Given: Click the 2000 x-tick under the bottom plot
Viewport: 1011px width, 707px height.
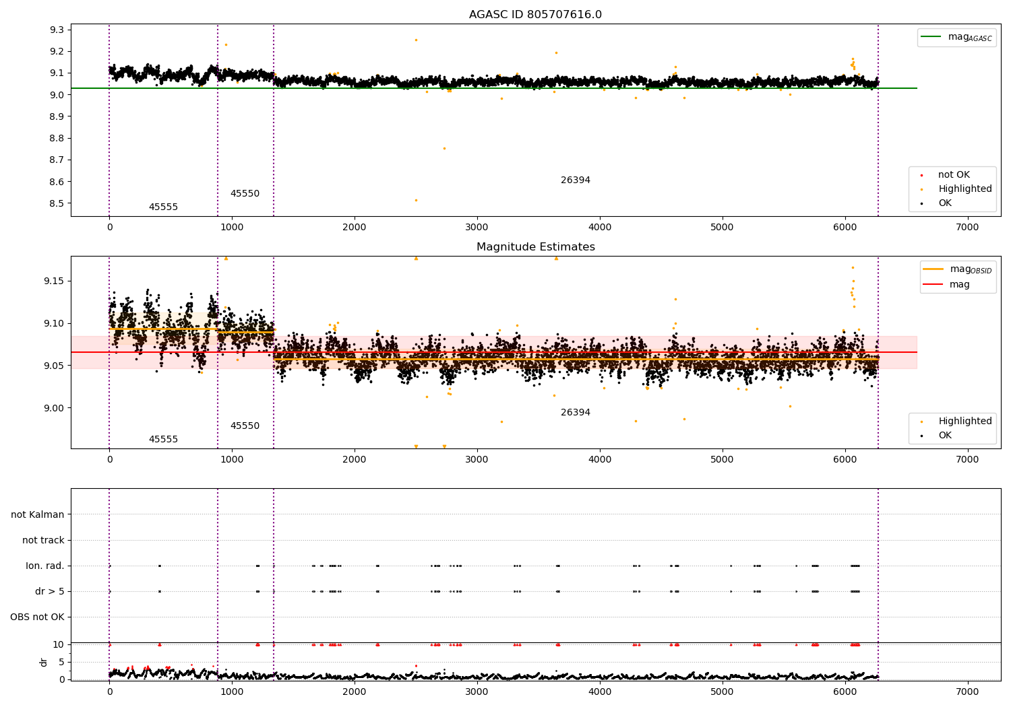Looking at the screenshot, I should point(355,692).
